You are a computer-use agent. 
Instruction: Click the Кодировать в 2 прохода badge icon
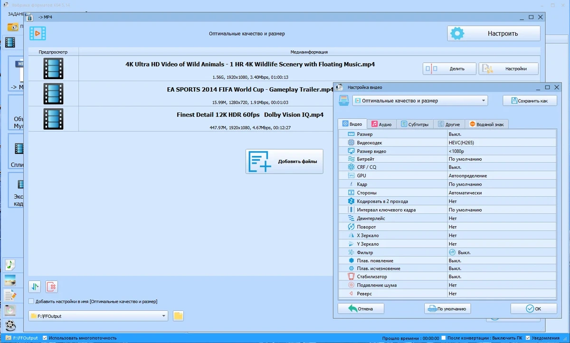(351, 201)
